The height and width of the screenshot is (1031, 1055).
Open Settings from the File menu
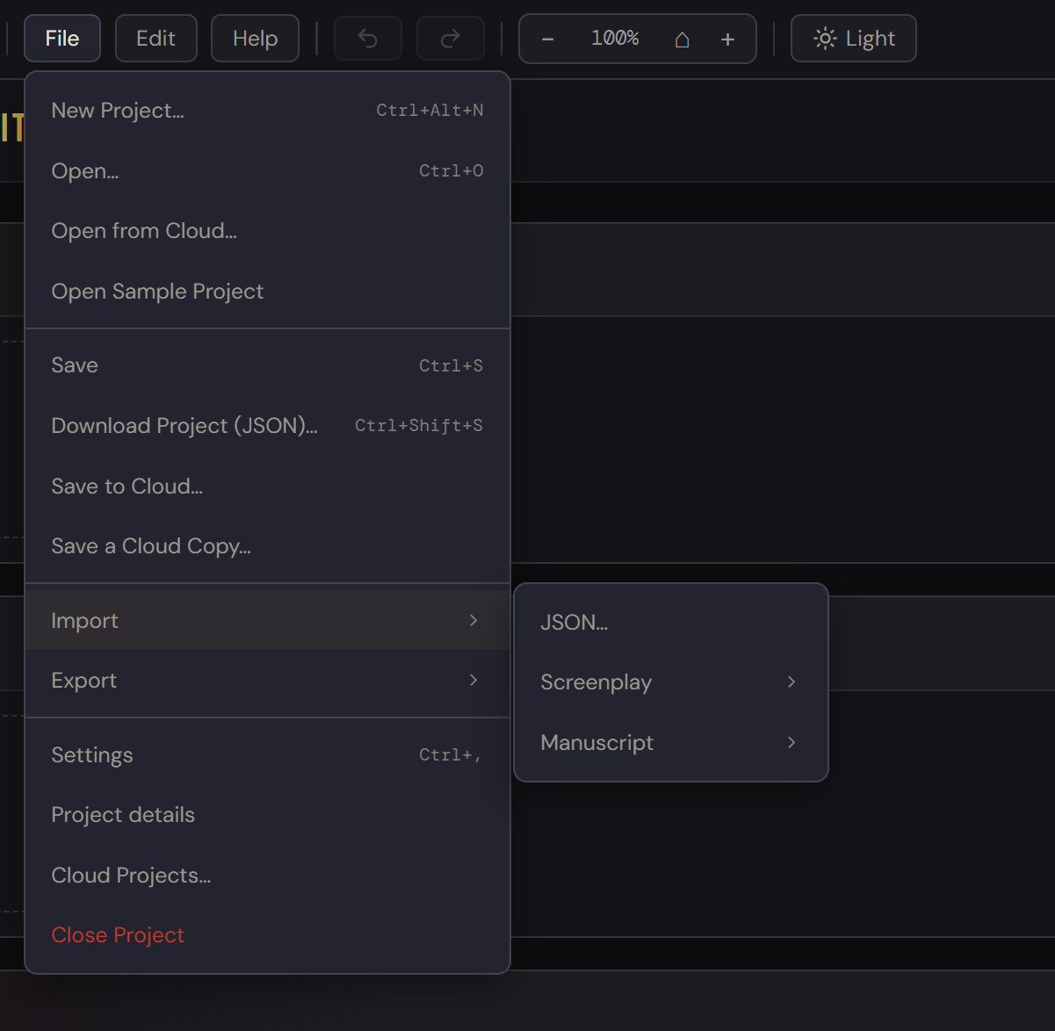pyautogui.click(x=268, y=755)
